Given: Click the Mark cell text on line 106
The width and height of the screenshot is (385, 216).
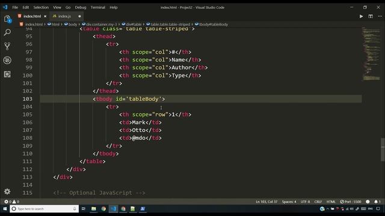Looking at the screenshot, I should (139, 122).
